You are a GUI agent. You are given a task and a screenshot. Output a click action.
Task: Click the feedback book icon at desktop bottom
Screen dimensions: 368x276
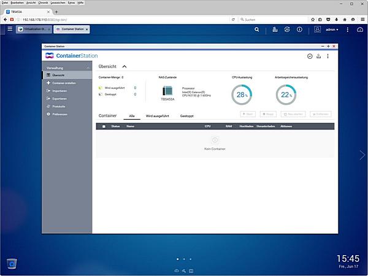(x=191, y=271)
